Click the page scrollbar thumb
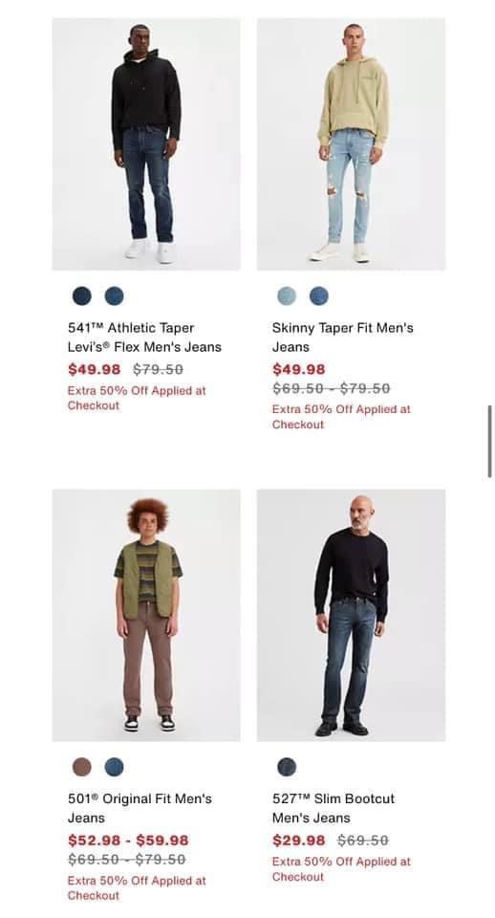The width and height of the screenshot is (495, 918). coord(489,442)
